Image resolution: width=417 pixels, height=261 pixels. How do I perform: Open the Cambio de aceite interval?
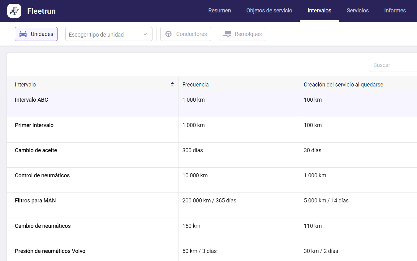coord(36,150)
